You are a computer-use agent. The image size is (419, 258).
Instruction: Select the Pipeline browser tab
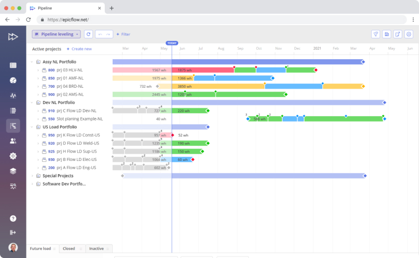coord(65,8)
